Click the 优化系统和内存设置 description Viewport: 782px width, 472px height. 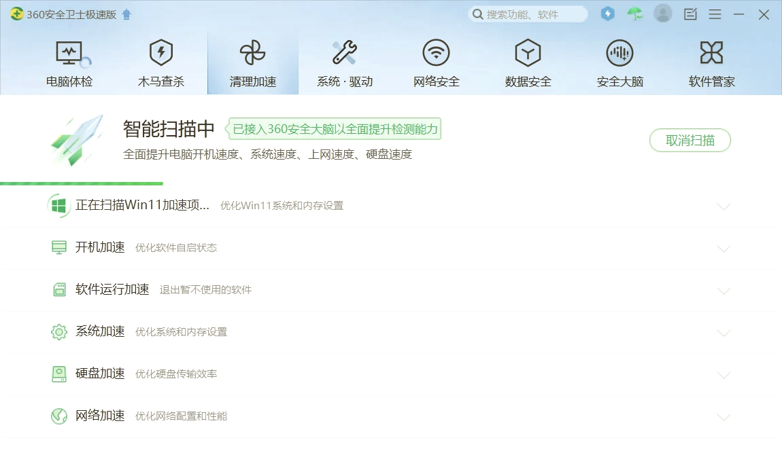181,332
